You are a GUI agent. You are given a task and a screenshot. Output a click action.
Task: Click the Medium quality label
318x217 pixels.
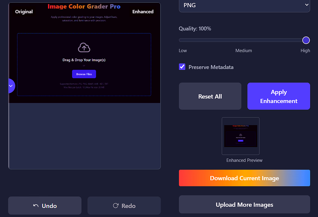point(243,51)
